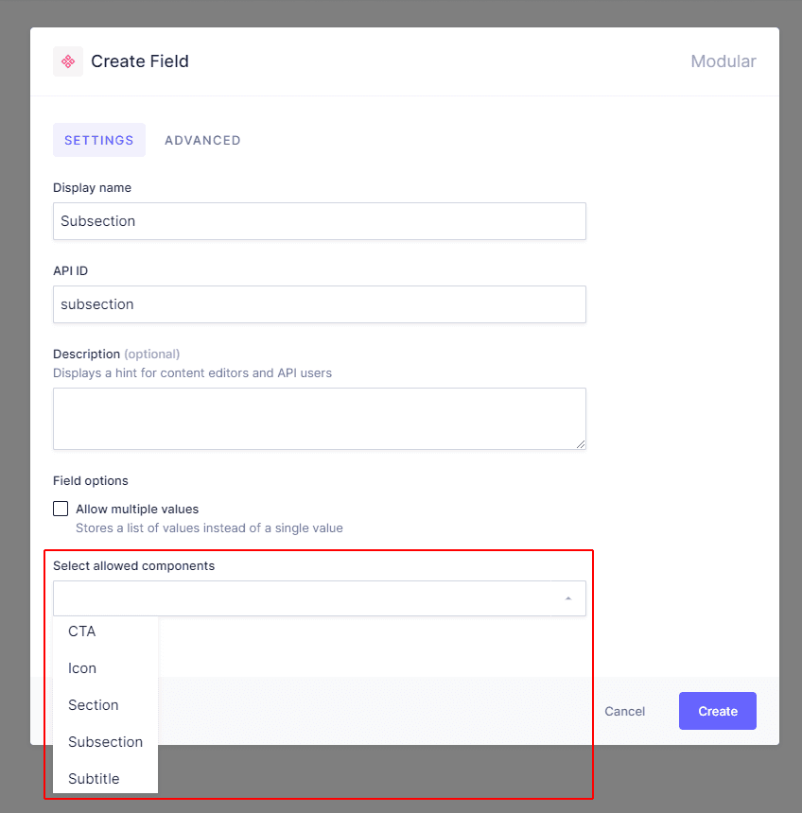The height and width of the screenshot is (813, 802).
Task: Switch to the Advanced tab
Action: (202, 140)
